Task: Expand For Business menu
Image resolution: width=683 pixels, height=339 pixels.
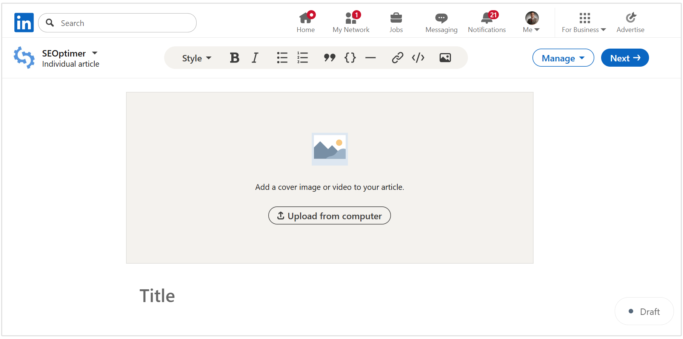Action: point(584,22)
